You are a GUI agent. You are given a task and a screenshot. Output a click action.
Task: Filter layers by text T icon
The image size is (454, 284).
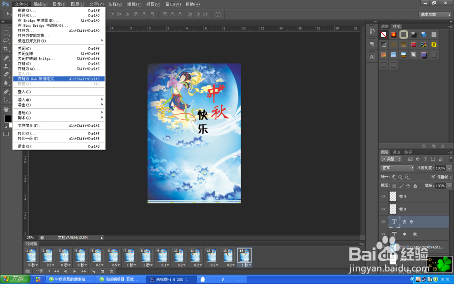425,159
